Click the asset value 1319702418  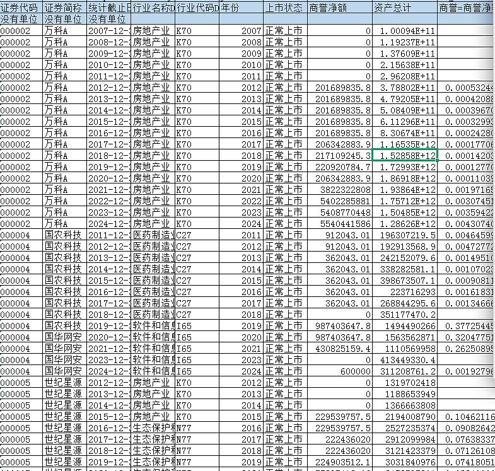[x=405, y=383]
